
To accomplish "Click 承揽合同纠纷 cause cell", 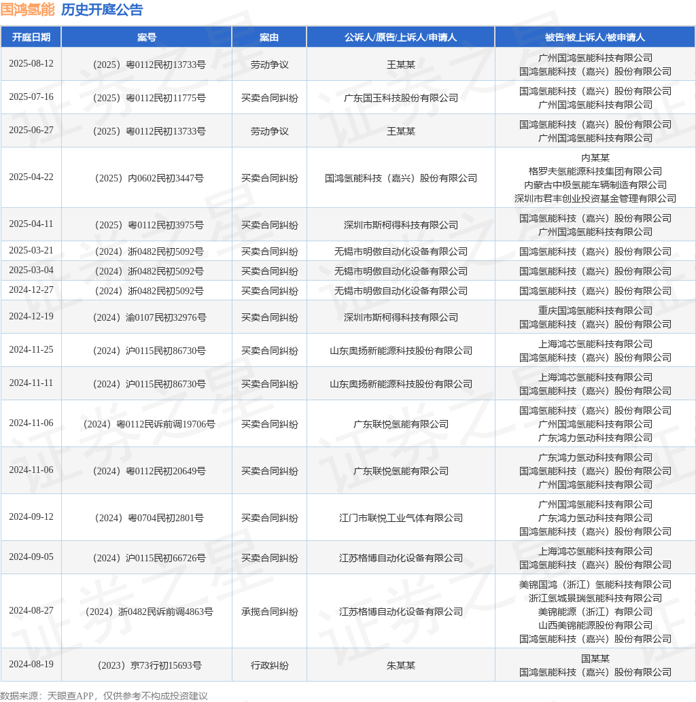I will (x=269, y=612).
